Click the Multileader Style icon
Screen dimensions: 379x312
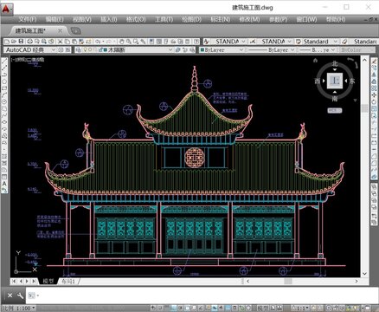coord(344,42)
